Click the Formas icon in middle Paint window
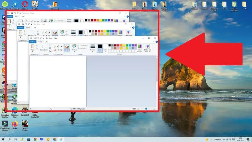 62,33
